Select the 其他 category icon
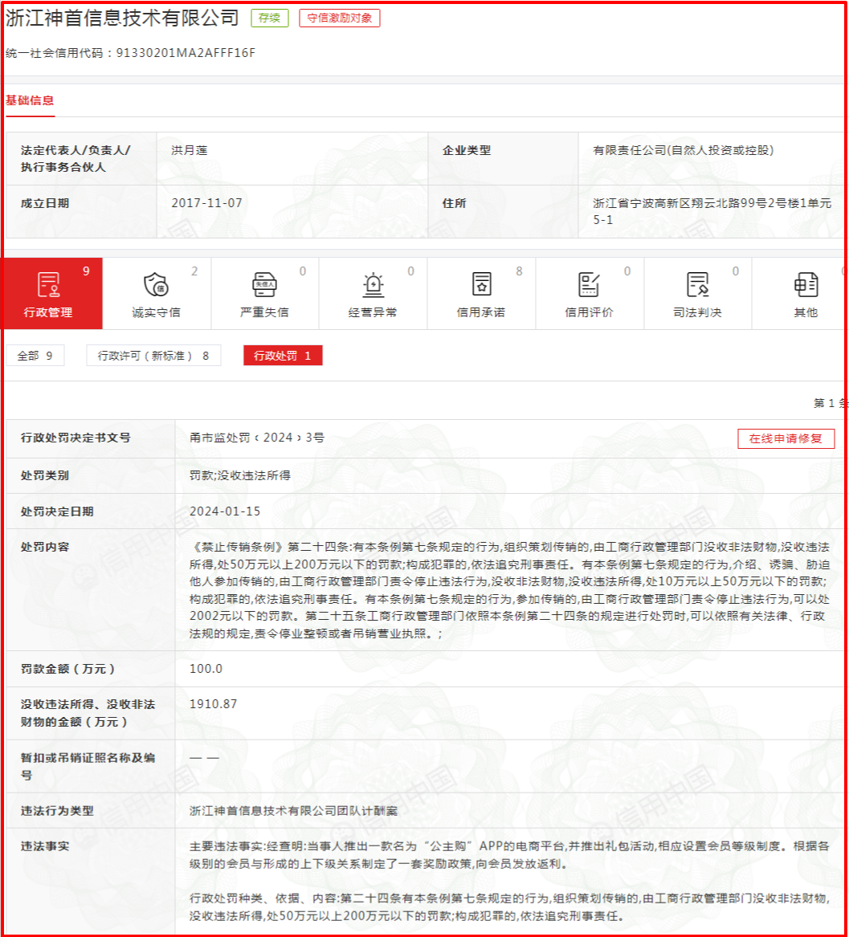Viewport: 849px width, 937px height. coord(806,284)
